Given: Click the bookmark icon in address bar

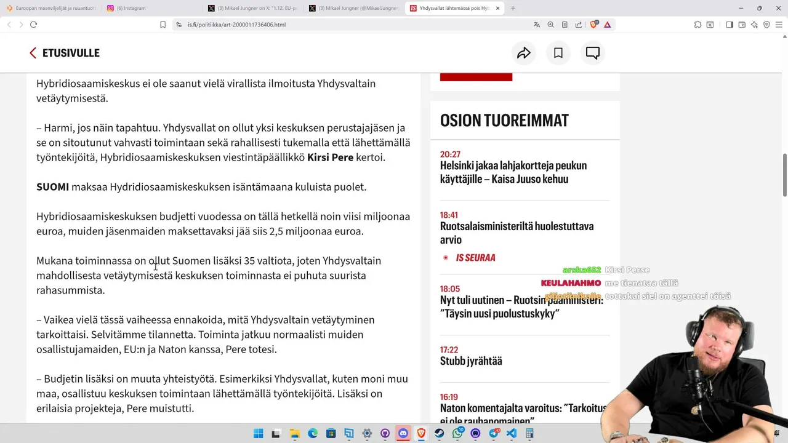Looking at the screenshot, I should tap(163, 25).
